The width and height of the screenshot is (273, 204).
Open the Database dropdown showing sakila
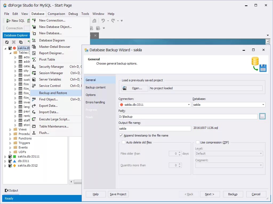pos(263,105)
